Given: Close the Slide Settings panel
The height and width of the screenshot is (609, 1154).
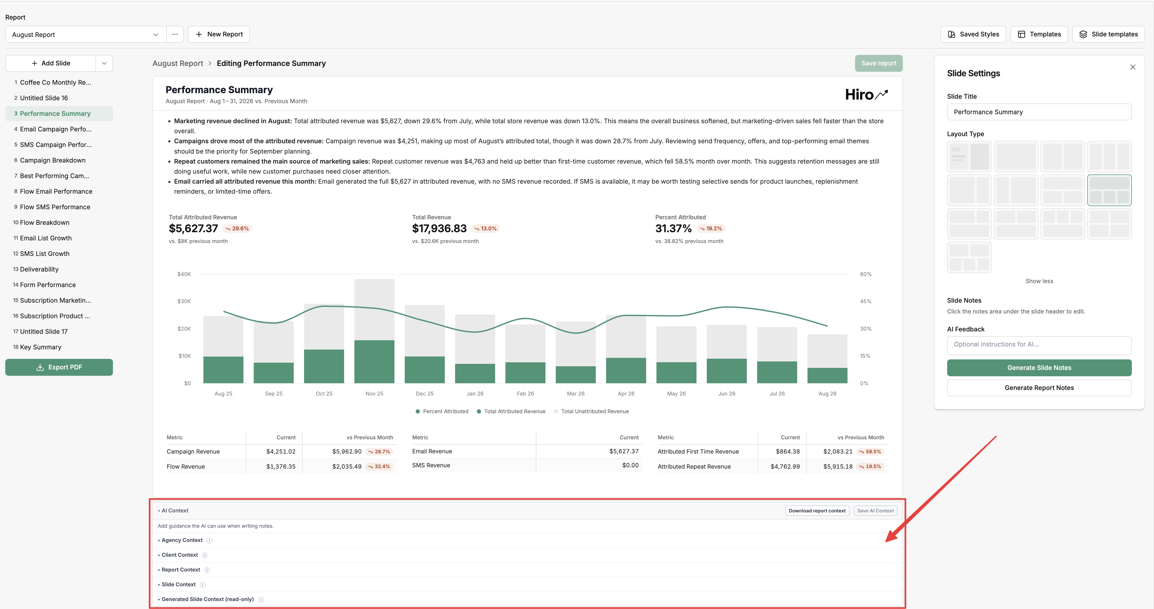Looking at the screenshot, I should (1132, 67).
